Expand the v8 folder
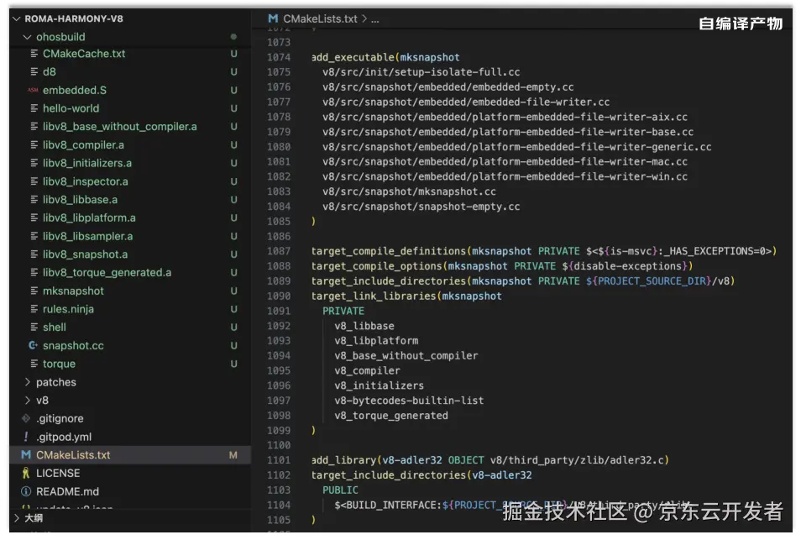This screenshot has width=801, height=540. pyautogui.click(x=27, y=401)
